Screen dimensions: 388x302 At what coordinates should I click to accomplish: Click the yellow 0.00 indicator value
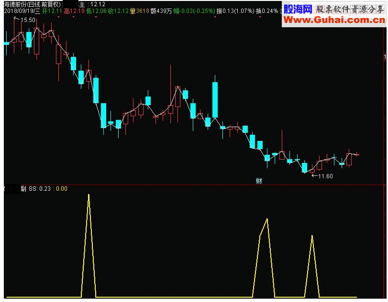click(x=62, y=189)
